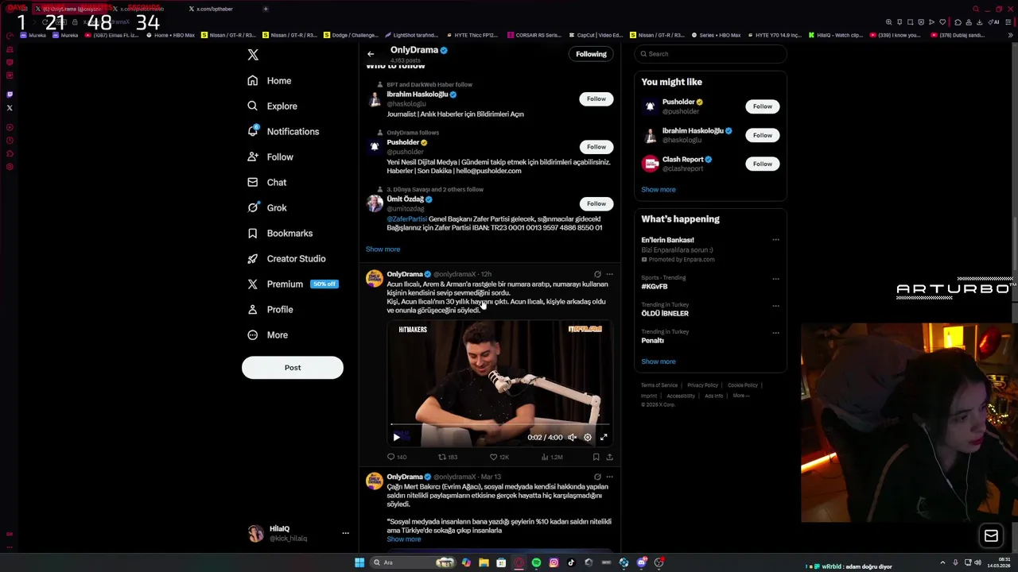Expand the video to fullscreen
The width and height of the screenshot is (1018, 572).
pyautogui.click(x=604, y=437)
